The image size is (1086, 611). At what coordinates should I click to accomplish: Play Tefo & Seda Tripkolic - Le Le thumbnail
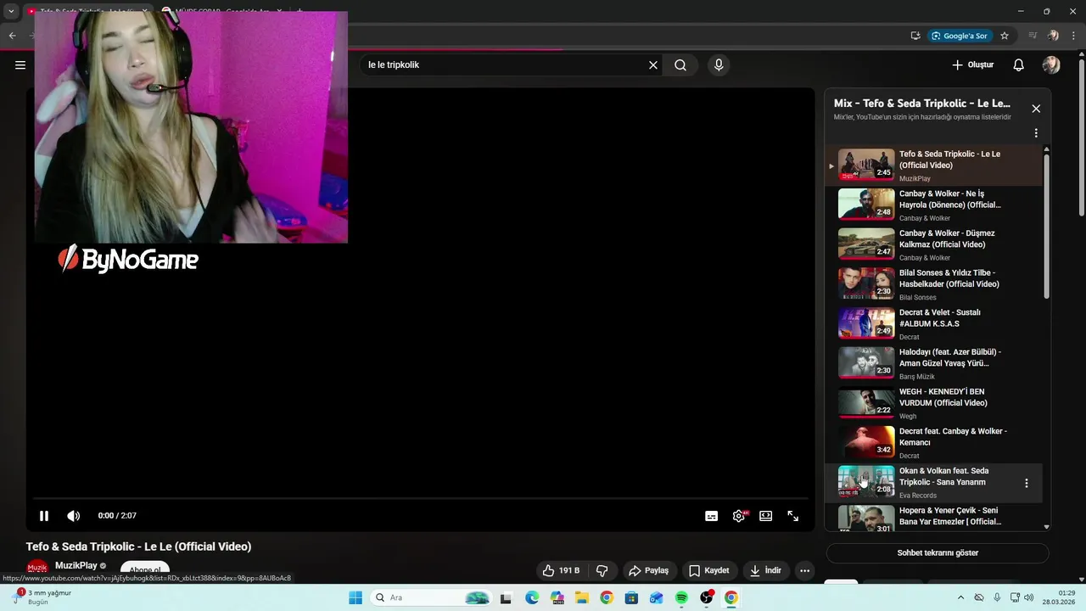click(866, 165)
